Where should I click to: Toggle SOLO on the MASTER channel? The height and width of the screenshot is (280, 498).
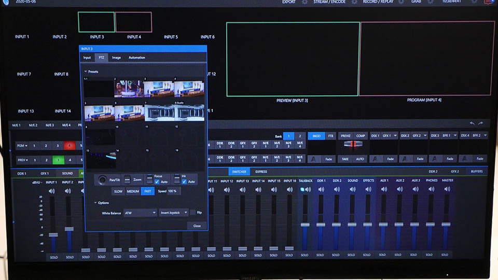(x=445, y=255)
